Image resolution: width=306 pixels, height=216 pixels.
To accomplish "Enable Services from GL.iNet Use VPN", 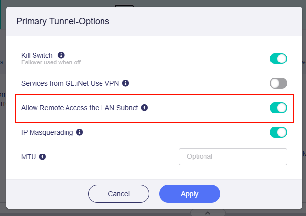I will (278, 83).
